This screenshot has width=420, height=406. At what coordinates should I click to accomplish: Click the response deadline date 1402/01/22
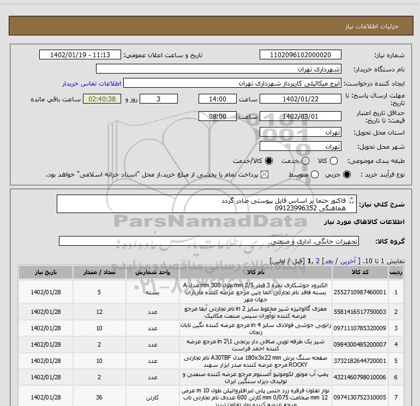[x=300, y=99]
